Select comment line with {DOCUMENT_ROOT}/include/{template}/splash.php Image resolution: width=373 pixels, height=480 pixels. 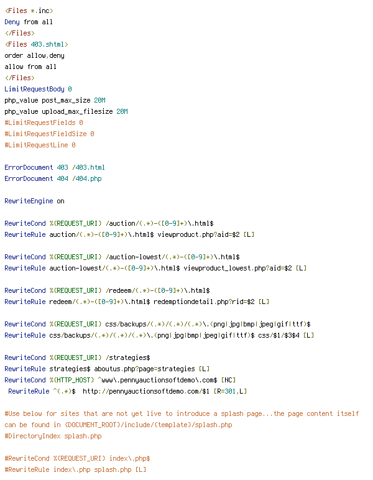click(x=118, y=425)
